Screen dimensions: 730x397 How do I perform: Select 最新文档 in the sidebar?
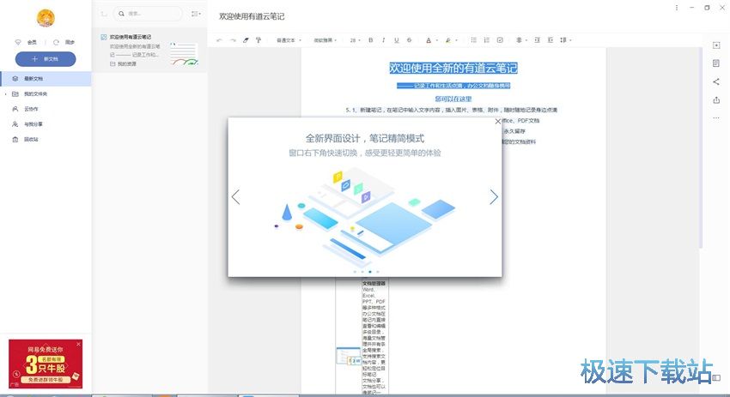click(x=46, y=79)
